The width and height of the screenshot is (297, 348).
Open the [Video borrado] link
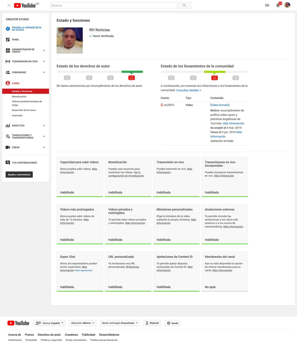pos(220,105)
